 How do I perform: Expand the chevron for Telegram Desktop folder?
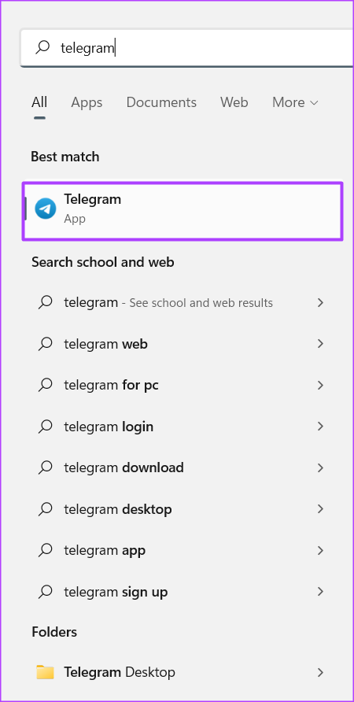pyautogui.click(x=320, y=672)
